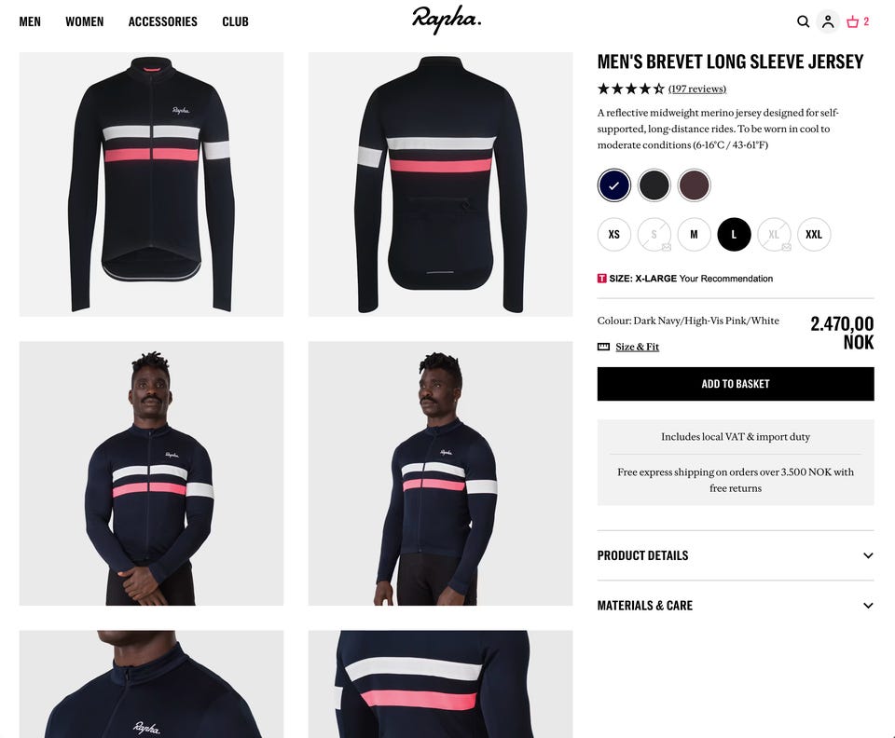Screen dimensions: 895x738
Task: Select size XXL
Action: pos(814,235)
